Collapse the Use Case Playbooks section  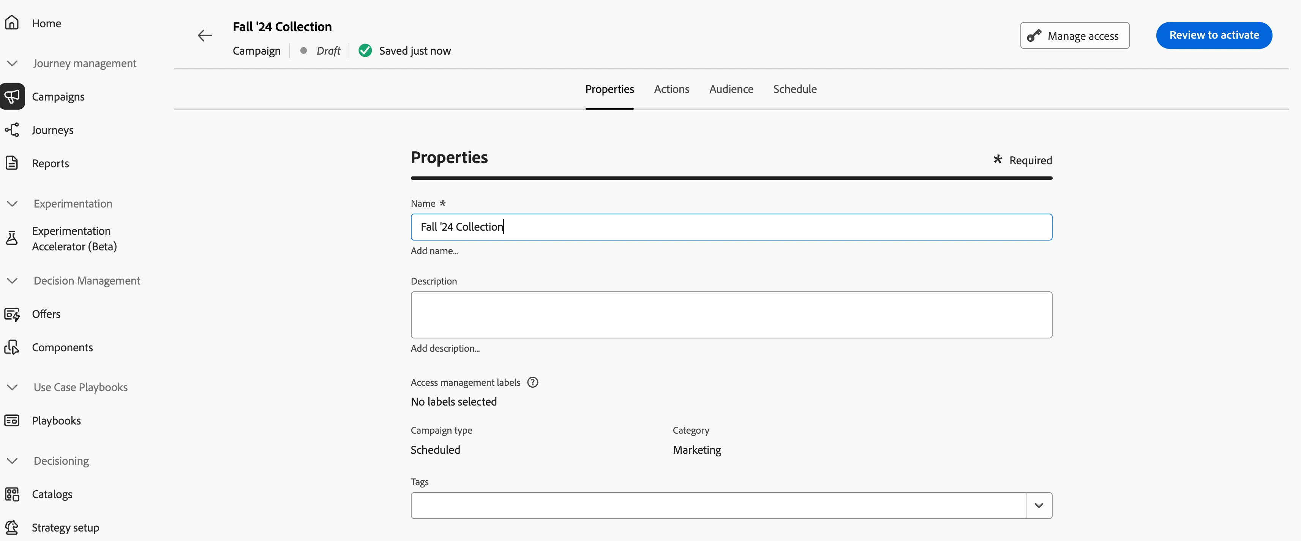click(x=12, y=387)
